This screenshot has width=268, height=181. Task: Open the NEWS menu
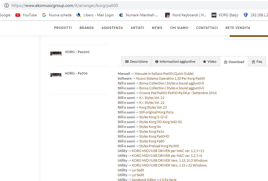point(157,28)
